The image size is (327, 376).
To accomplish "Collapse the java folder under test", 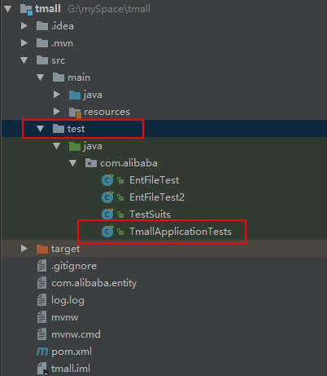I will [x=57, y=146].
